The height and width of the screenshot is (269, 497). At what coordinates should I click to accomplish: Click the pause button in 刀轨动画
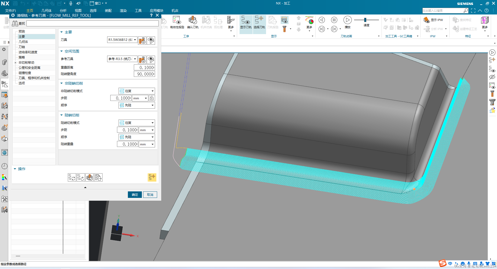pyautogui.click(x=334, y=20)
